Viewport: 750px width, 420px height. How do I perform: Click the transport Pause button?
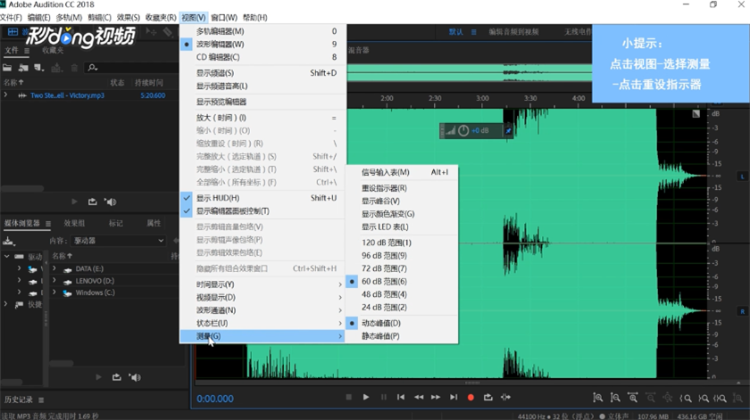tap(384, 397)
